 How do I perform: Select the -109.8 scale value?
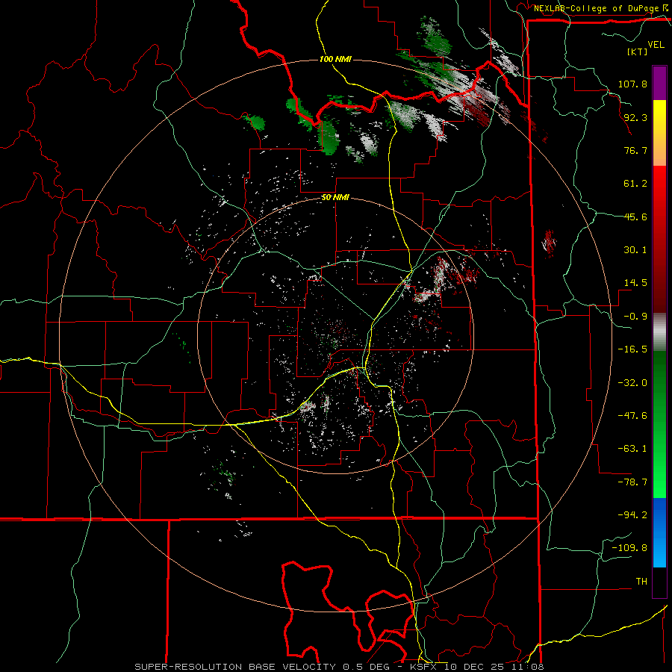pyautogui.click(x=629, y=548)
